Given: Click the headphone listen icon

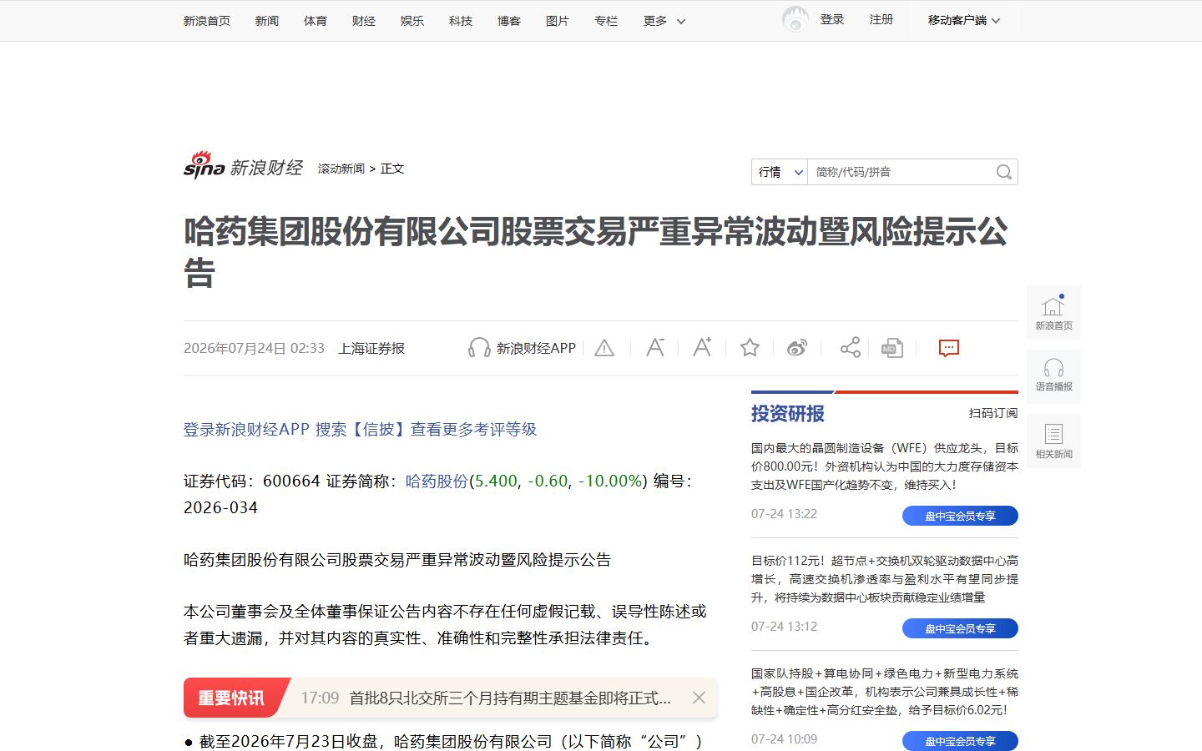Looking at the screenshot, I should [479, 348].
